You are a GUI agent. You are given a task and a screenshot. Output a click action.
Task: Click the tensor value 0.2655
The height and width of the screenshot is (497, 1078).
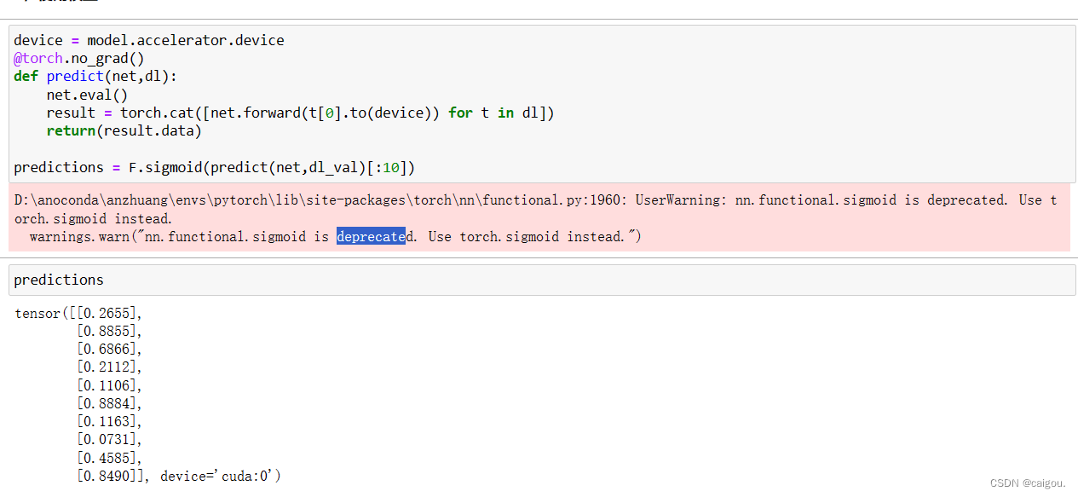[107, 313]
